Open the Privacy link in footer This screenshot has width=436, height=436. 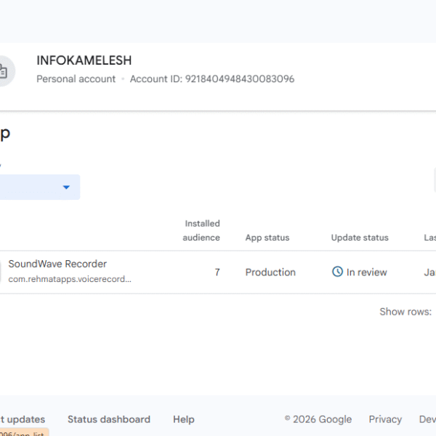point(385,419)
